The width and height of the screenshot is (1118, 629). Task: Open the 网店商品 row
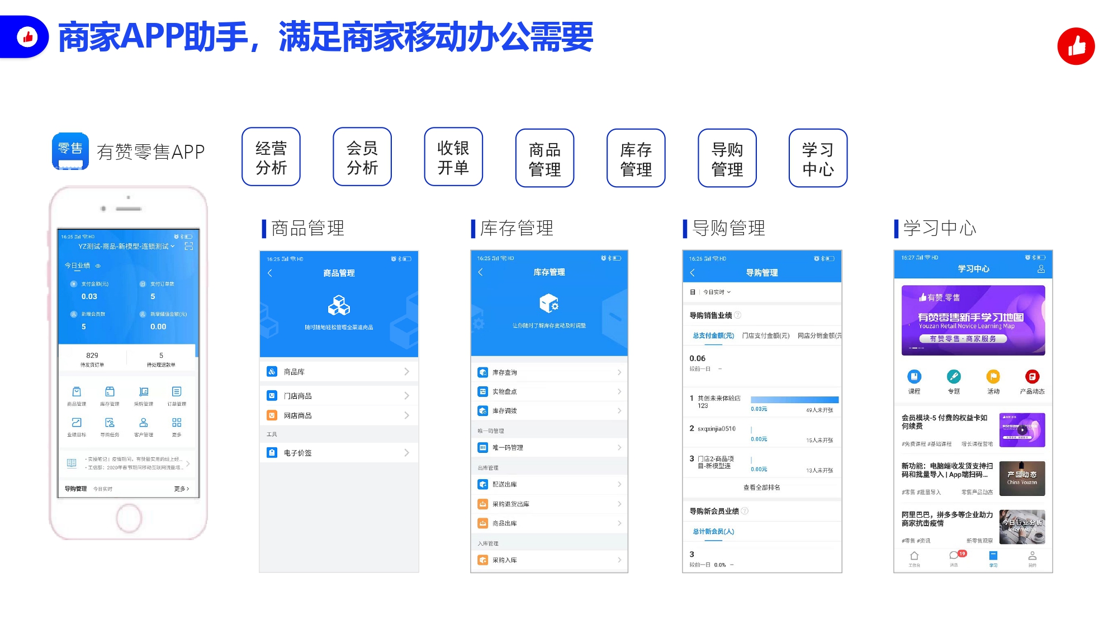339,415
